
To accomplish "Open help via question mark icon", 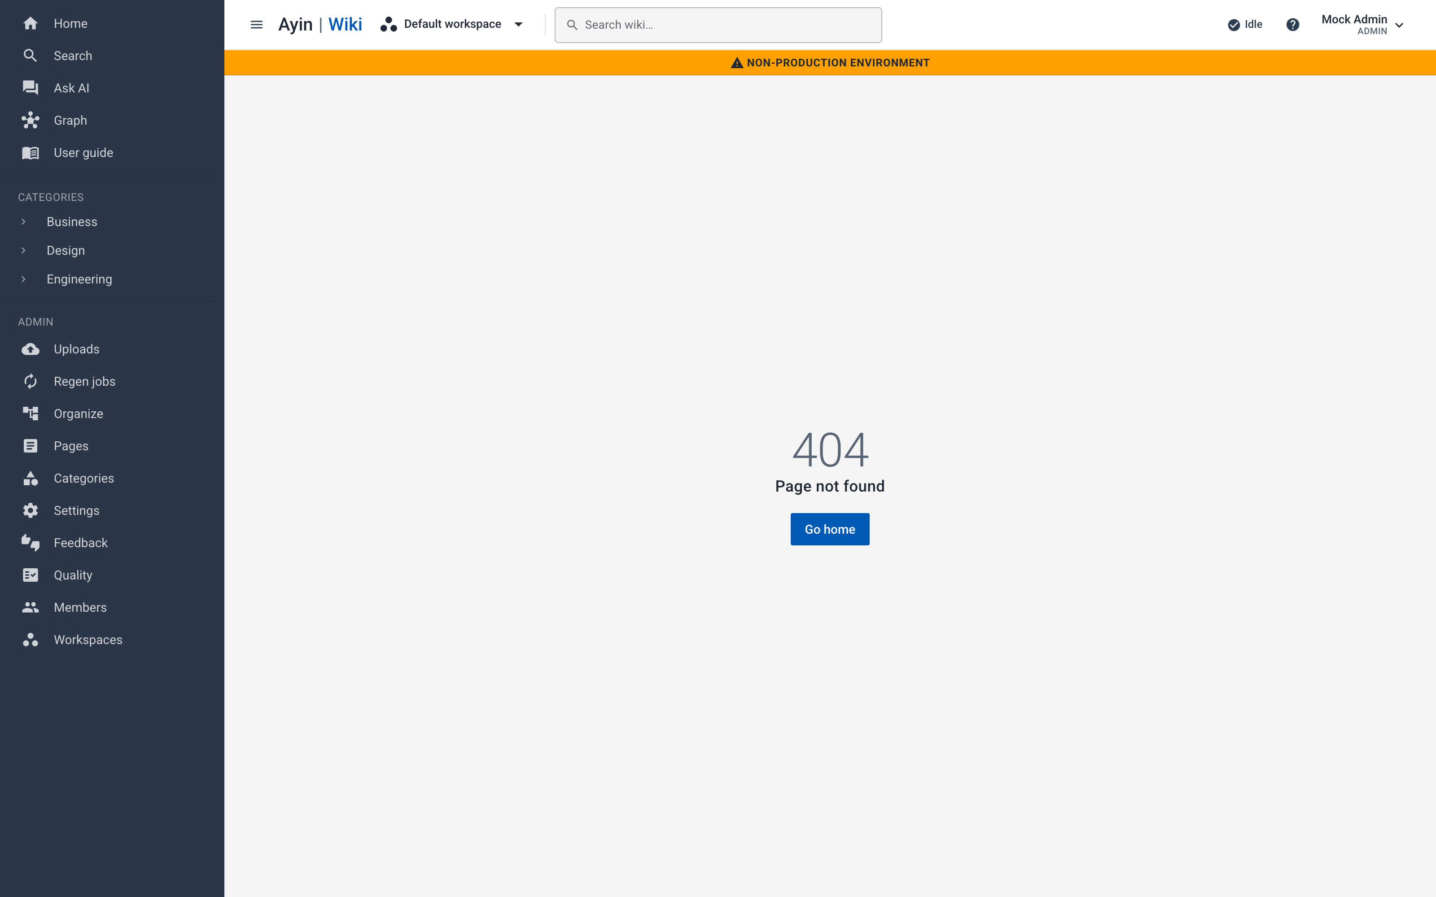I will (1292, 24).
